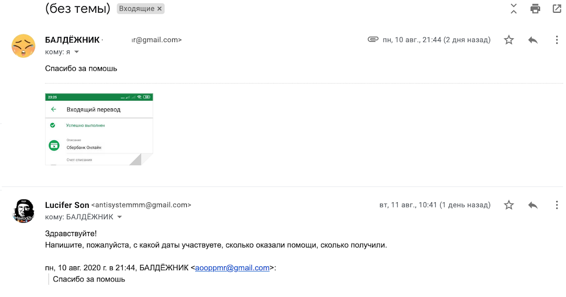Open more options for first email

point(557,40)
